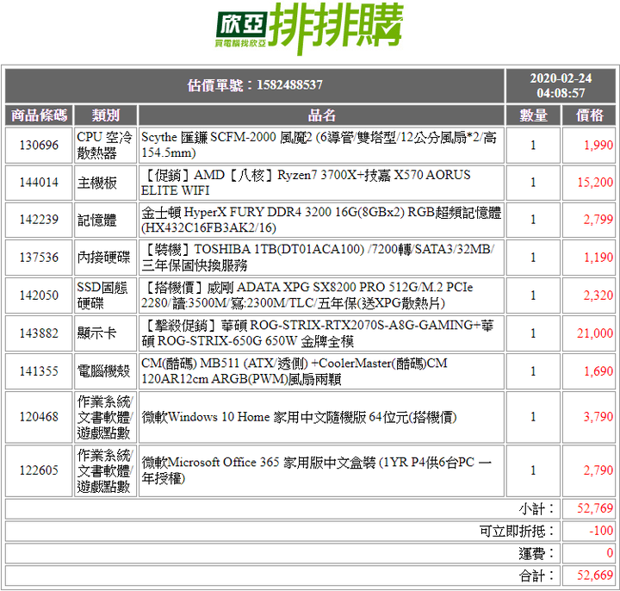The width and height of the screenshot is (620, 591).
Task: Select Ryzen7 3700X X570 AORUS product name
Action: point(306,183)
